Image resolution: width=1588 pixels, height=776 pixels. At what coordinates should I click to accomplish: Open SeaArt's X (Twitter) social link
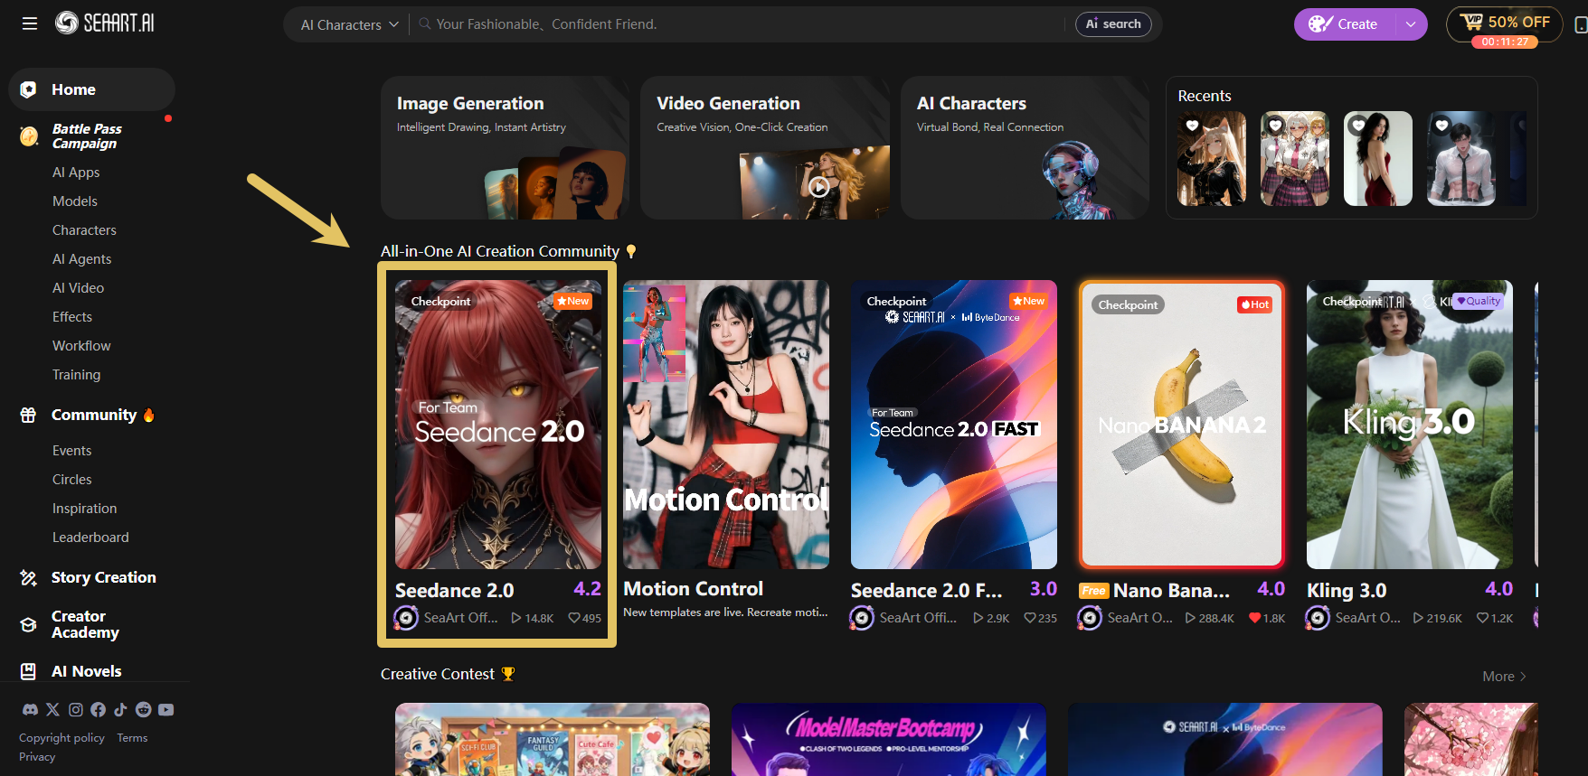(x=52, y=710)
